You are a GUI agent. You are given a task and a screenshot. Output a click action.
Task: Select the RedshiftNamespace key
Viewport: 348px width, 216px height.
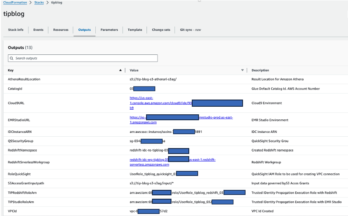22,150
